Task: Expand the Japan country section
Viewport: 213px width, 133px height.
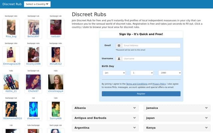Action: pos(177,118)
